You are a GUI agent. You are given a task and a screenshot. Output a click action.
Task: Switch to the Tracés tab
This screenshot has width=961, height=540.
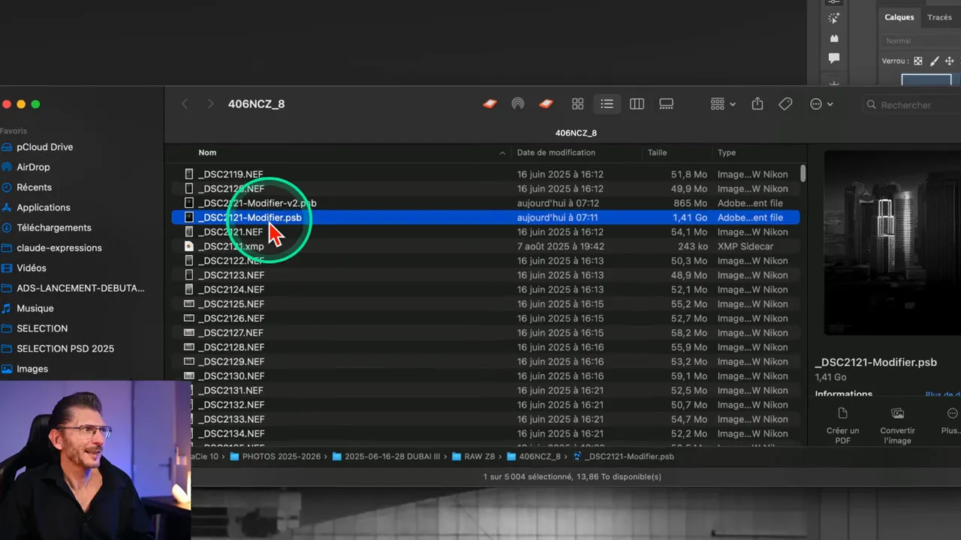[939, 17]
